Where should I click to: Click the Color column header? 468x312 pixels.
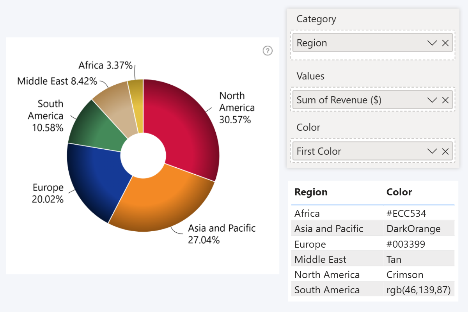point(399,192)
